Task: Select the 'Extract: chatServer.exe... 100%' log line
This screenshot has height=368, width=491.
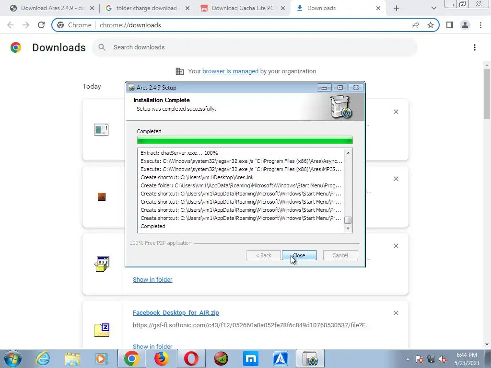Action: (x=179, y=153)
